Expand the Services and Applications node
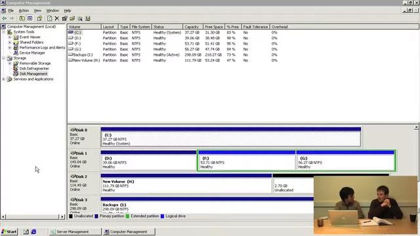Screen dimensions: 420x236 (4, 79)
